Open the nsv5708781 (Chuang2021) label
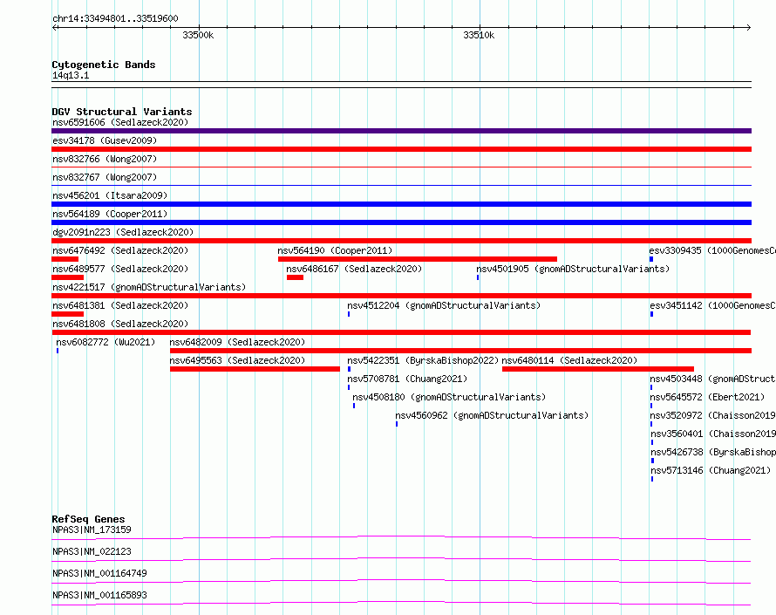Image resolution: width=776 pixels, height=615 pixels. point(407,379)
